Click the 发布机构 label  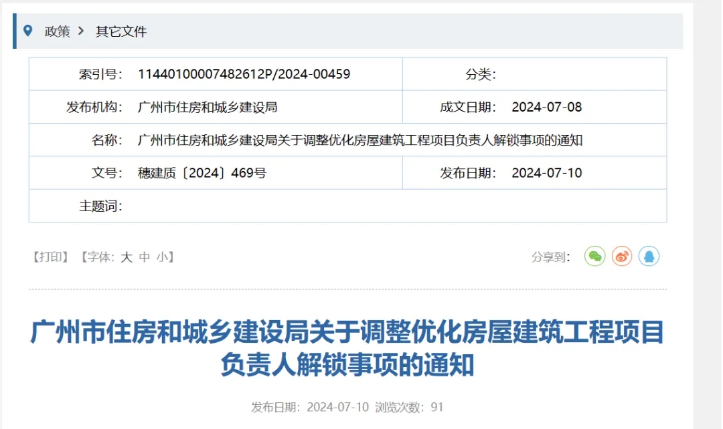(x=94, y=107)
